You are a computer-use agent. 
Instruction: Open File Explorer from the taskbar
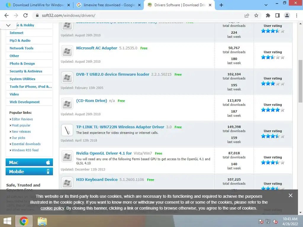pos(42,221)
